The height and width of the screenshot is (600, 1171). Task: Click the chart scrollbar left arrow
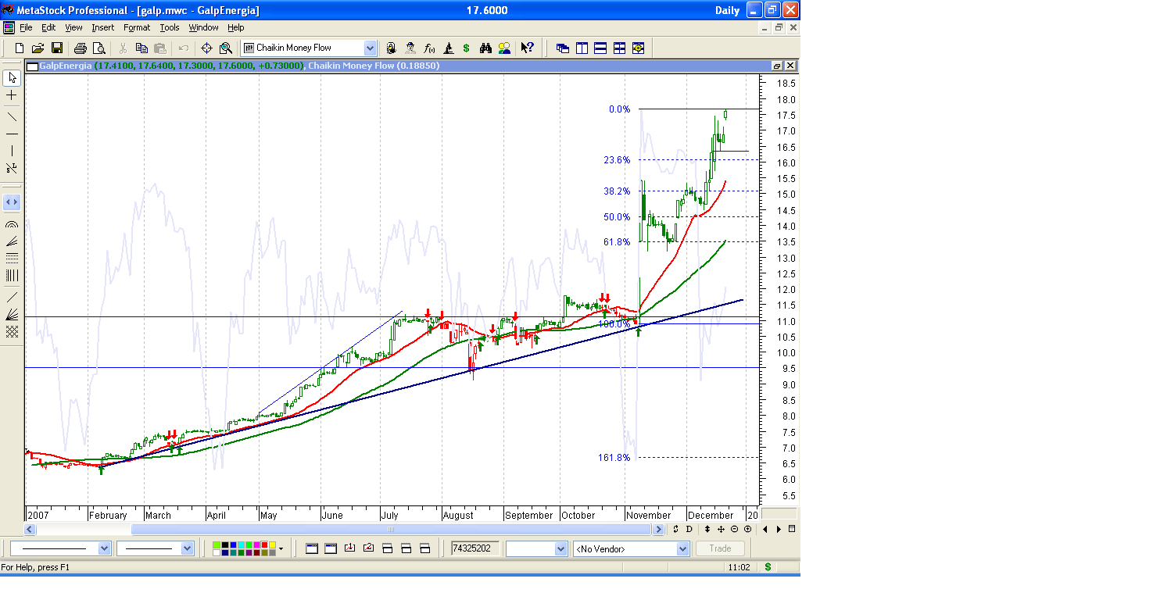(30, 529)
